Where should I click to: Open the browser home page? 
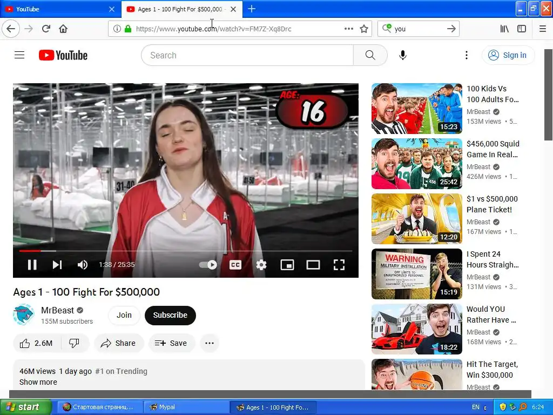click(x=63, y=29)
